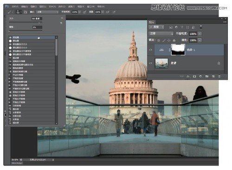
Task: Open the flow 流量 slider arrow
Action: 103,12
